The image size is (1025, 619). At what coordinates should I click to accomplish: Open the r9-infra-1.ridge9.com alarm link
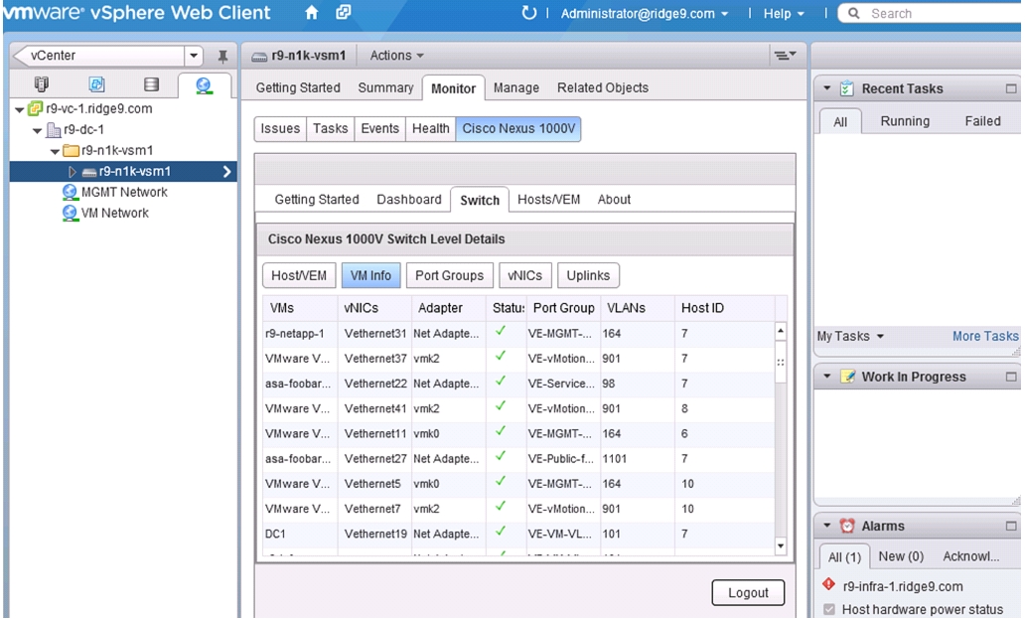903,586
